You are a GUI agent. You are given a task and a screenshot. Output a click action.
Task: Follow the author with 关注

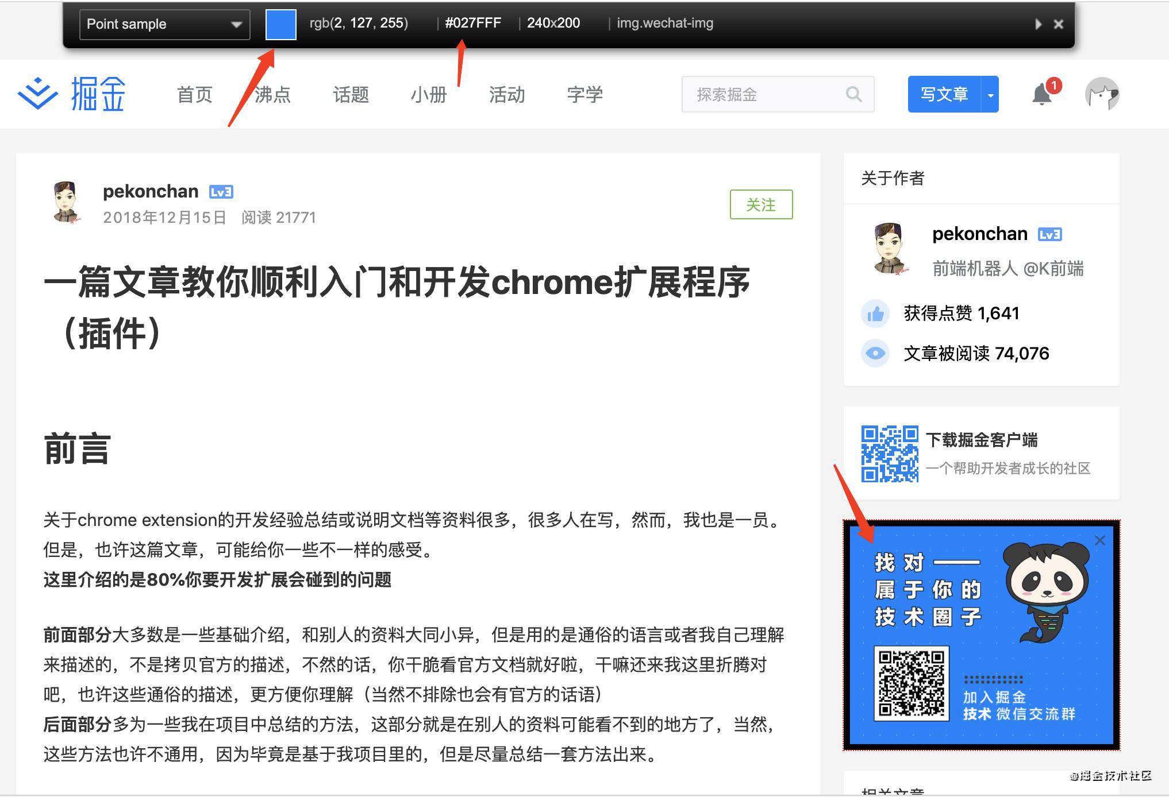coord(761,204)
